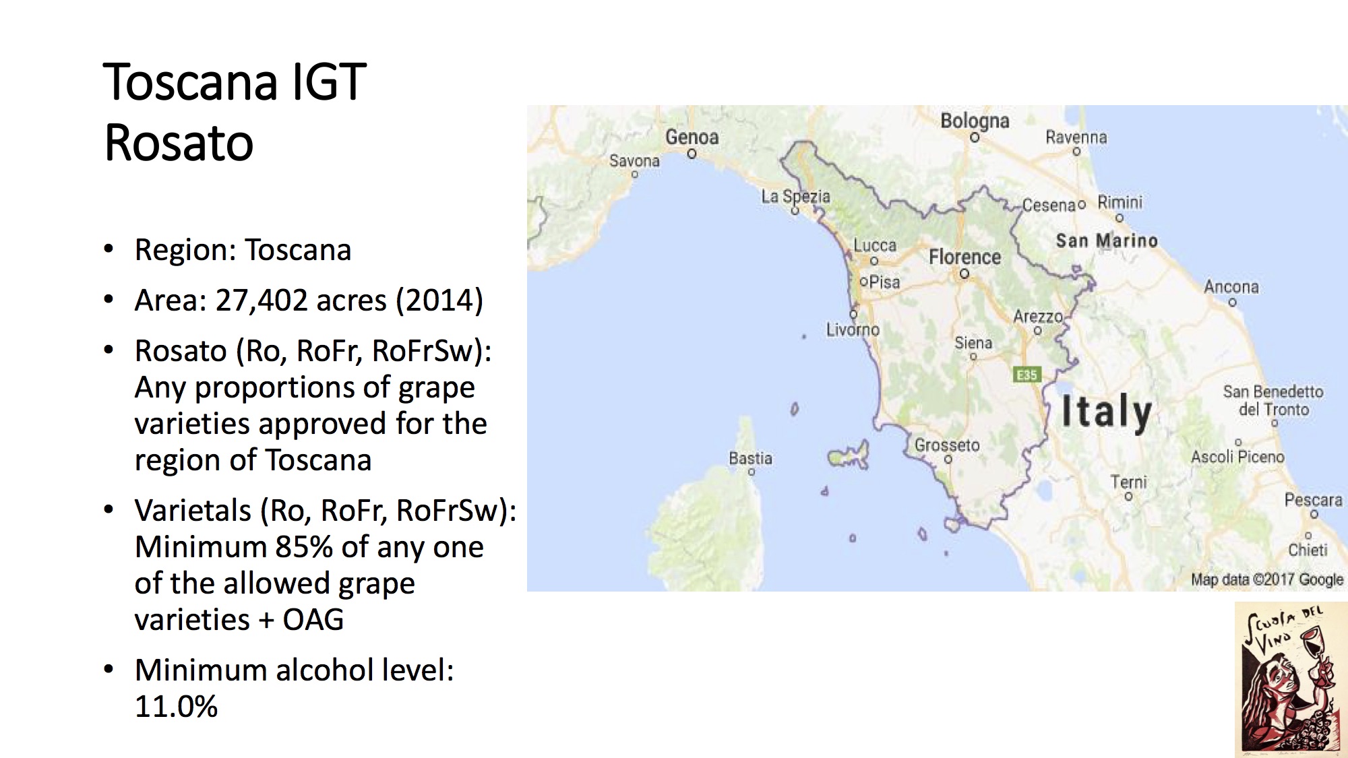Select the Pisa city marker
This screenshot has height=758, width=1348.
(x=864, y=282)
